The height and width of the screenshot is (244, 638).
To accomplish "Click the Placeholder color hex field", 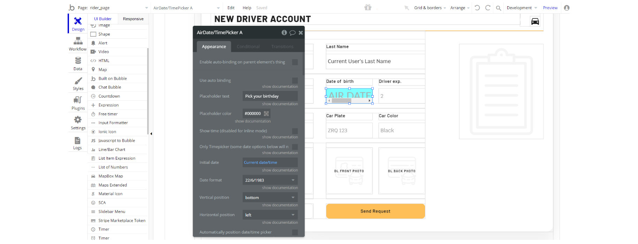I will point(253,114).
